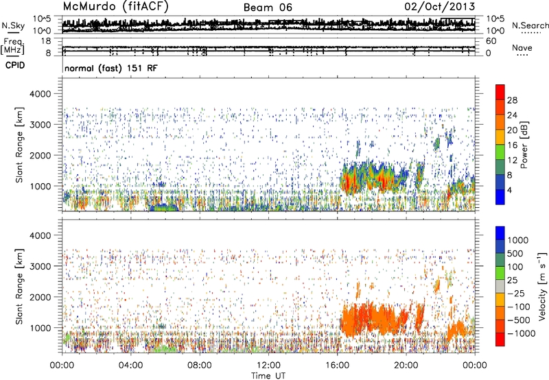The image size is (549, 380).
Task: Click the "-100" velocity colorbar label
Action: tap(519, 307)
